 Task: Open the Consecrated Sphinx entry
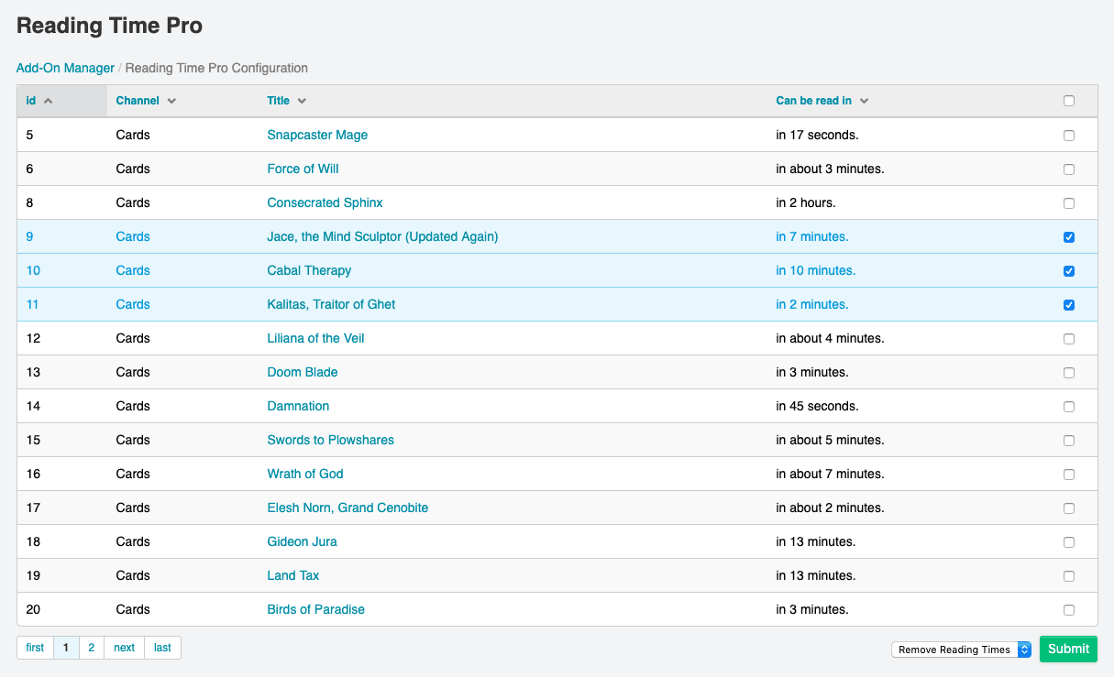325,202
